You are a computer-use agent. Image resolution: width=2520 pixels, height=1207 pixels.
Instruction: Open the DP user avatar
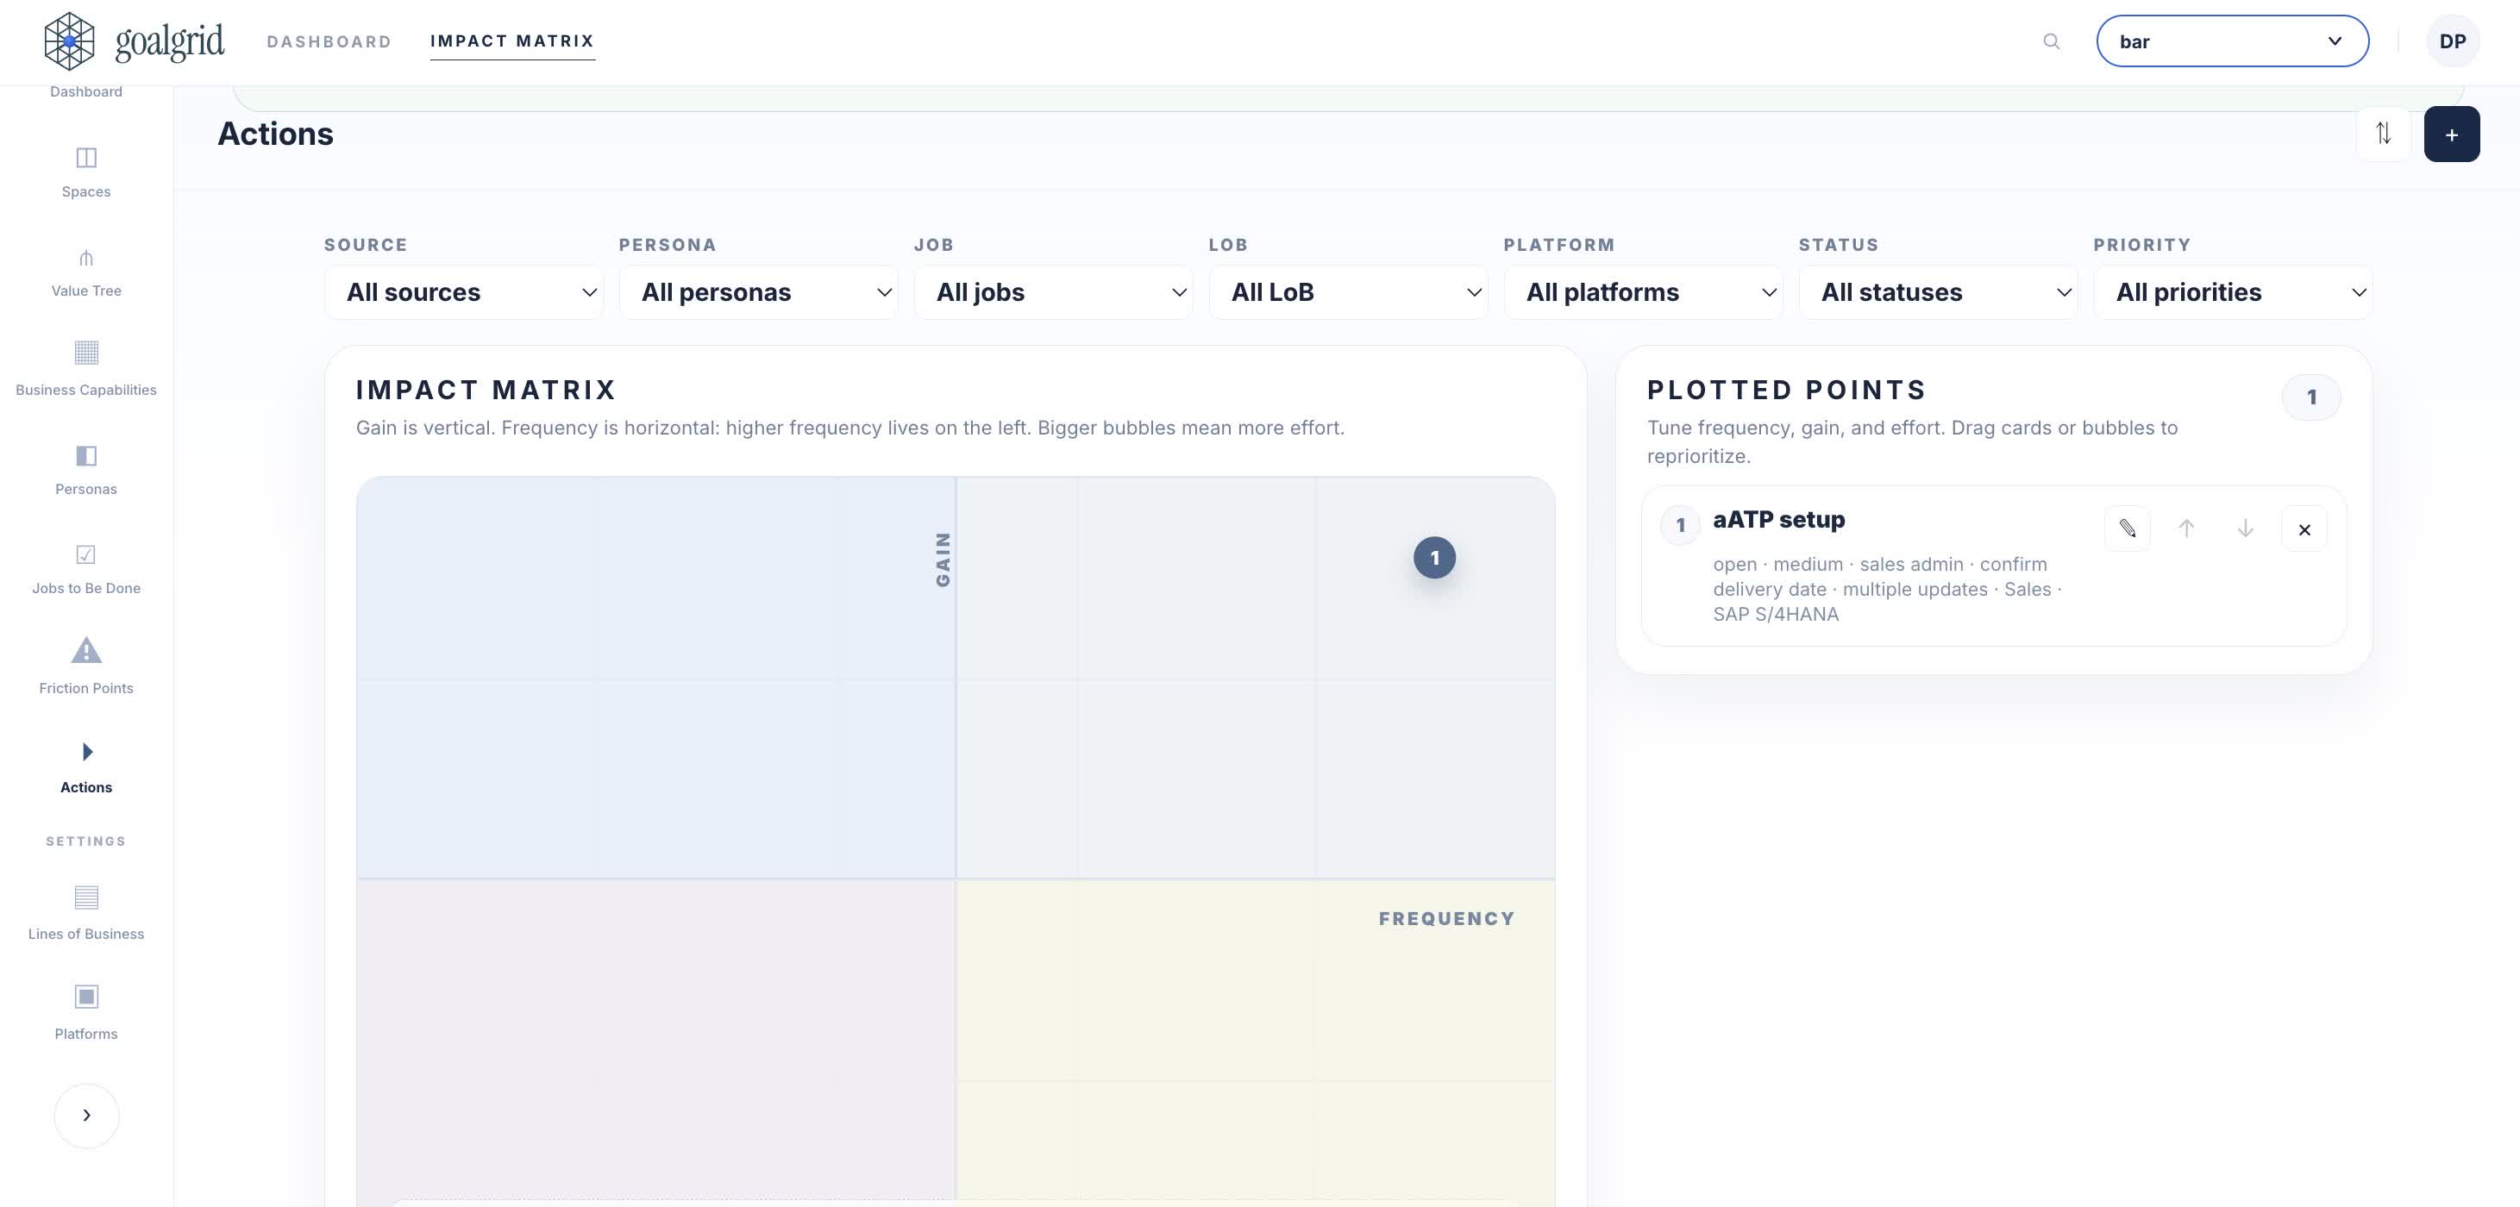tap(2453, 41)
